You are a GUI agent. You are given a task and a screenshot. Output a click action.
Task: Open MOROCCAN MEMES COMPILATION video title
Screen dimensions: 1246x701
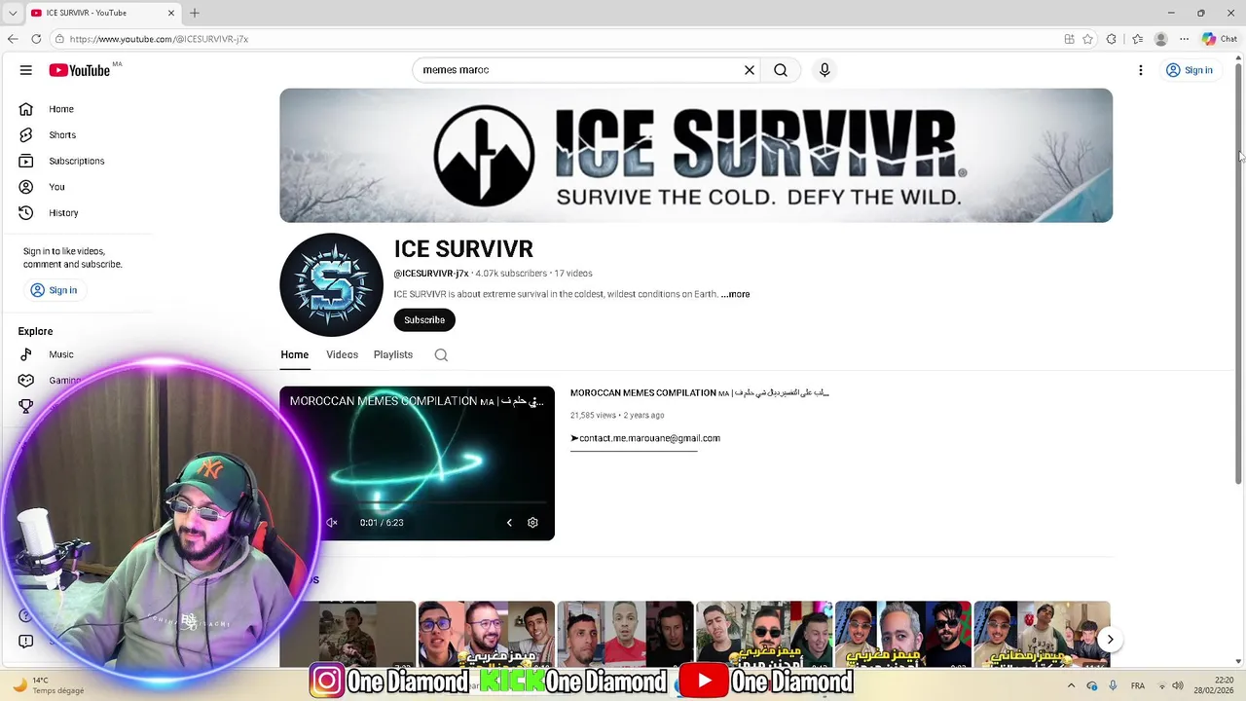(699, 393)
